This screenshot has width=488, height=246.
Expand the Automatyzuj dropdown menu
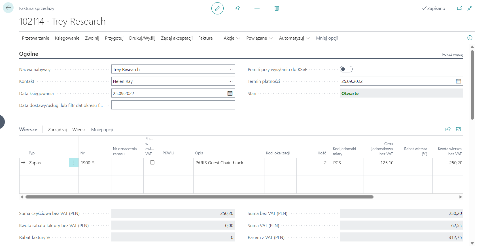(294, 38)
